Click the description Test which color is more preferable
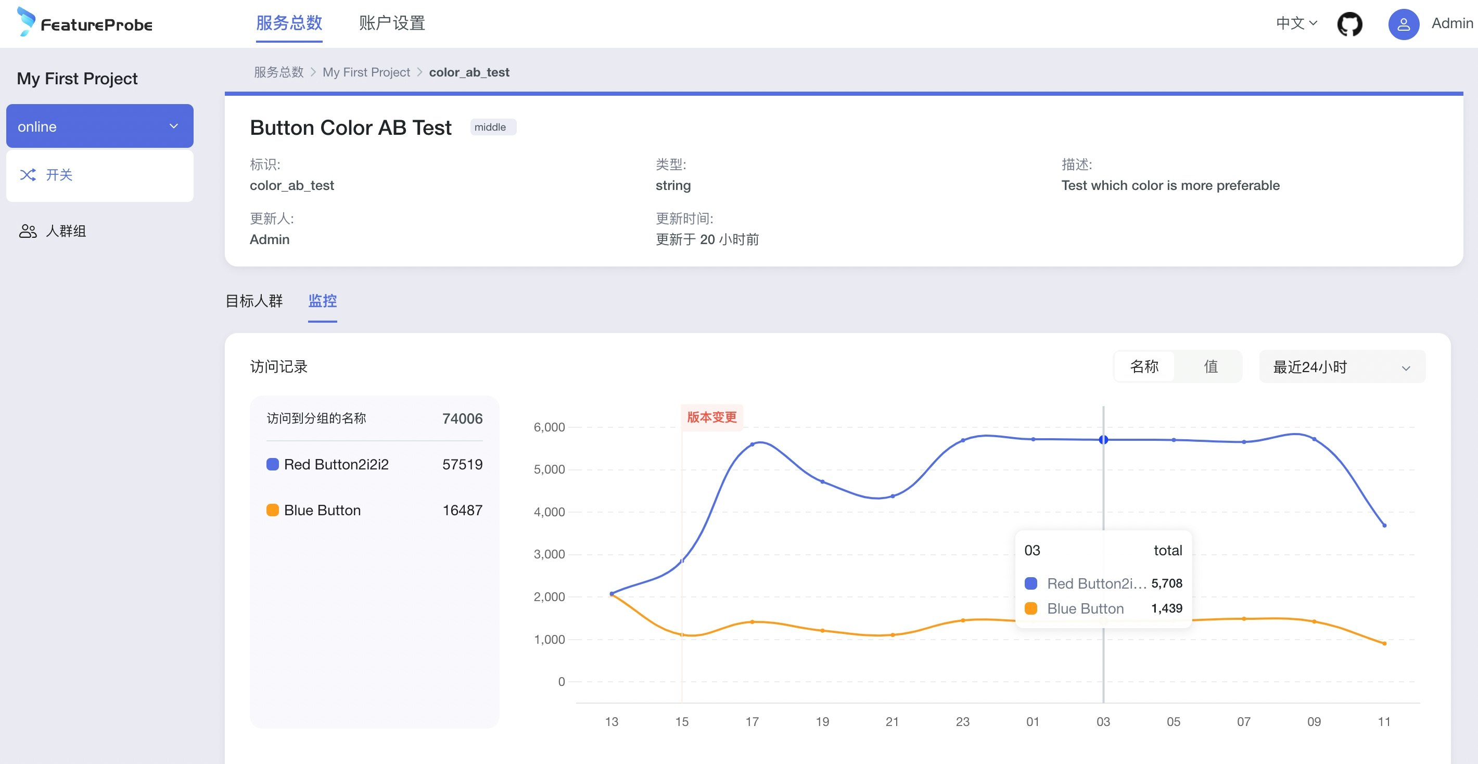The height and width of the screenshot is (764, 1478). pyautogui.click(x=1170, y=186)
